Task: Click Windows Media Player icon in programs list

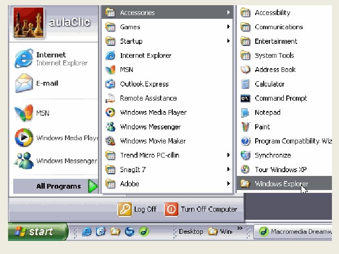Action: tap(110, 112)
